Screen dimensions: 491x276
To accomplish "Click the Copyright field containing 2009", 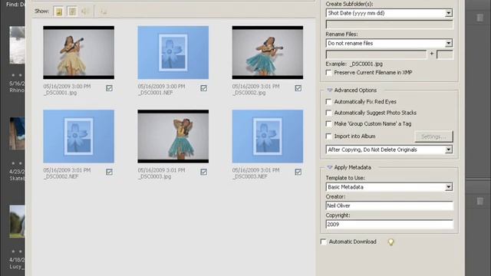I will (x=389, y=225).
